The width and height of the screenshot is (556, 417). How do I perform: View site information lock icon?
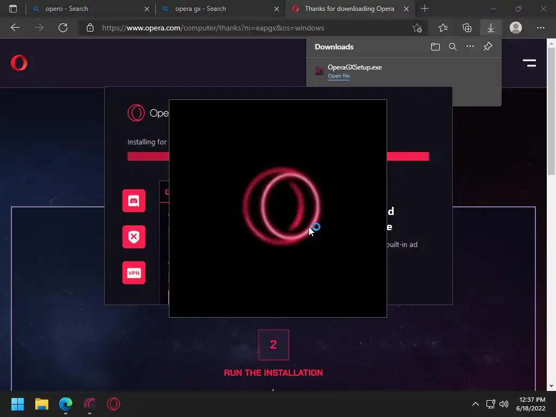pos(90,28)
